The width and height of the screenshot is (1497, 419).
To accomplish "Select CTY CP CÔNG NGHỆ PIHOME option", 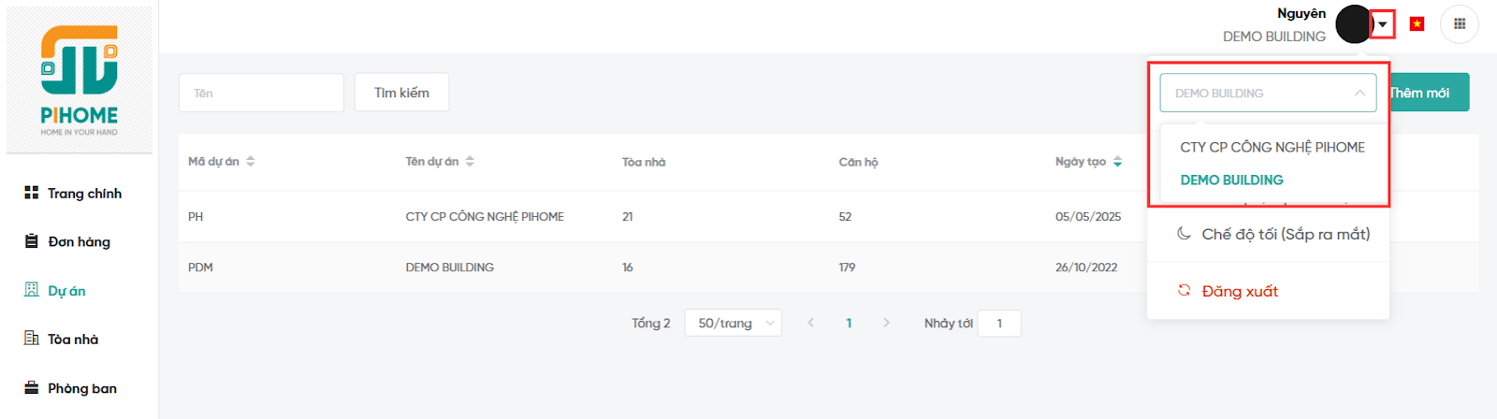I will tap(1272, 147).
